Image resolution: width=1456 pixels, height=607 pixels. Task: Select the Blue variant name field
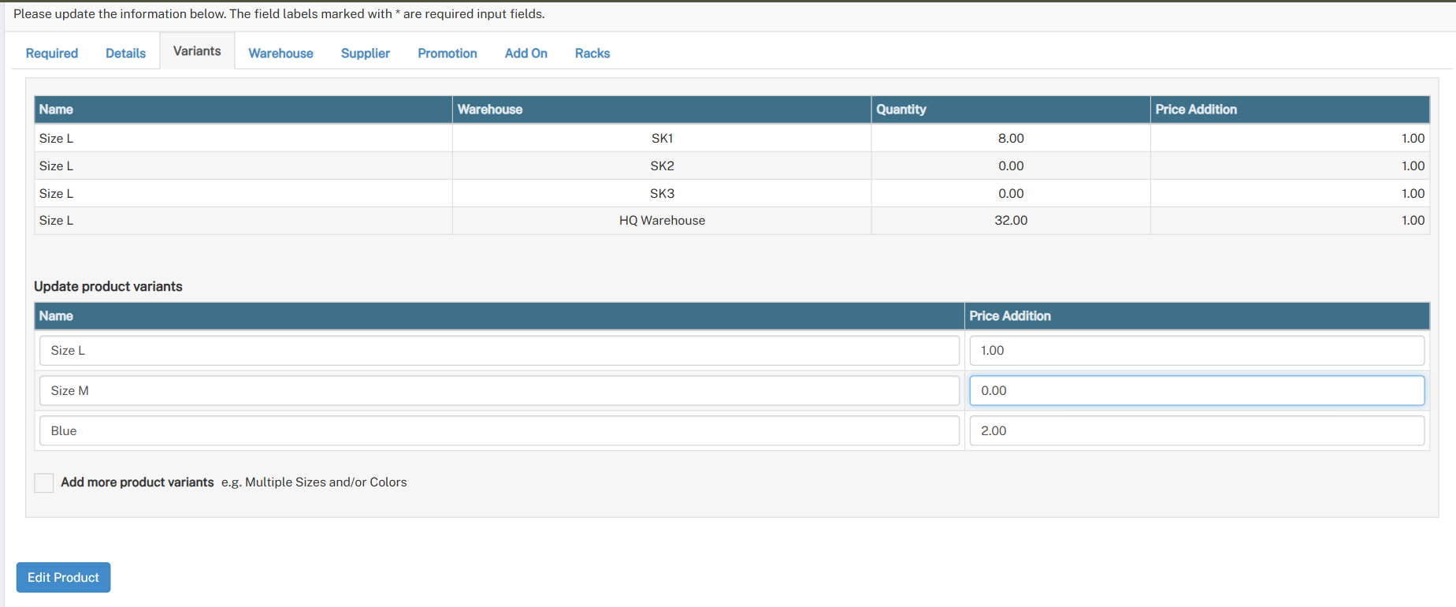coord(499,431)
